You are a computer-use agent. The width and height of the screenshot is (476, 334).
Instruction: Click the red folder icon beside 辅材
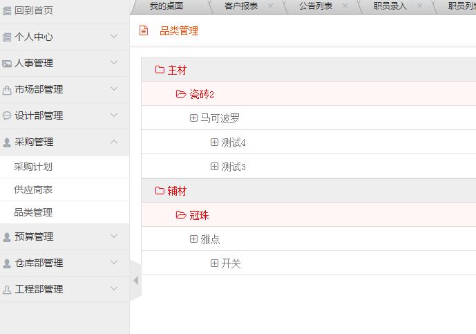160,191
